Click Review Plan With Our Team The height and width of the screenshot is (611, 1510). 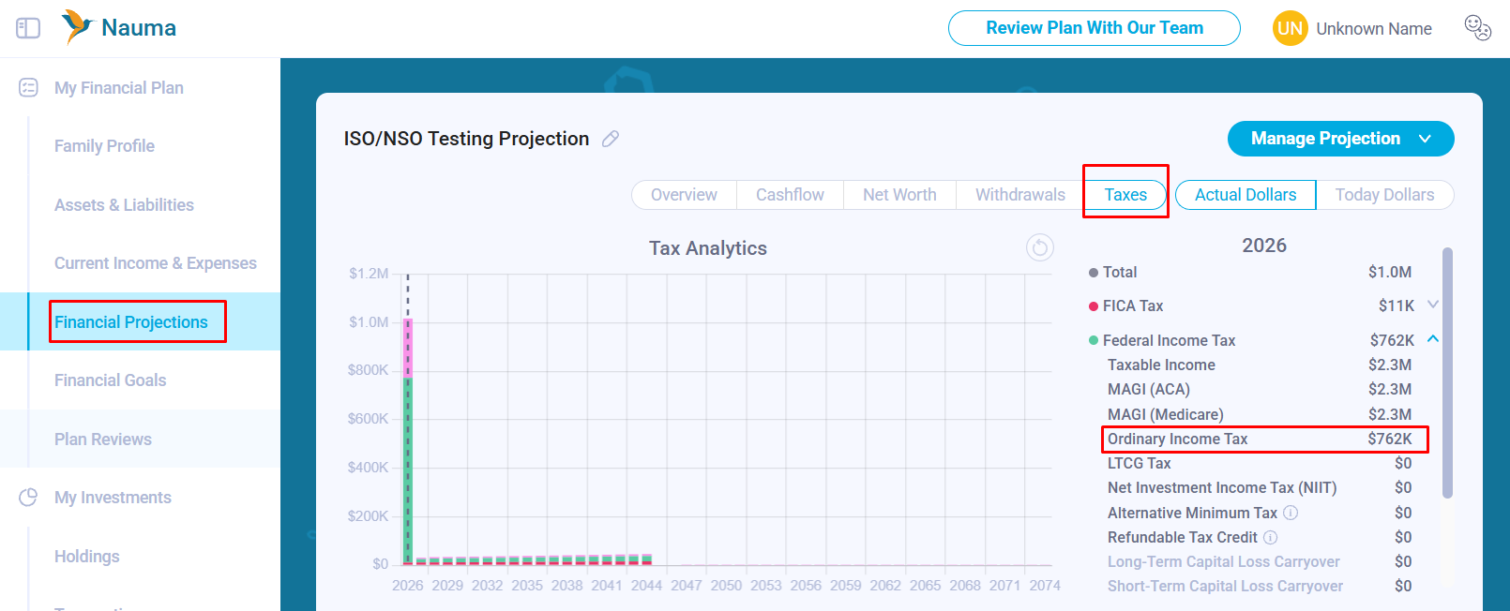(x=1095, y=28)
